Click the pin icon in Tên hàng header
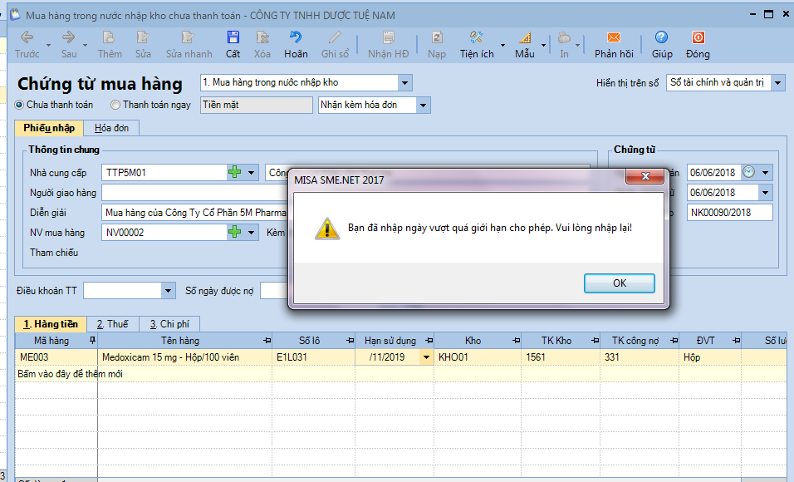 [x=267, y=340]
